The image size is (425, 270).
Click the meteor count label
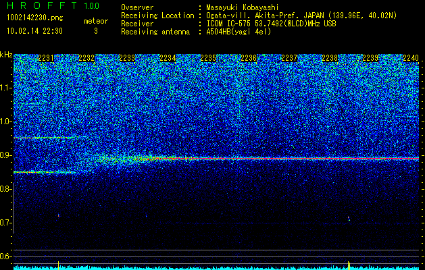tap(96, 21)
